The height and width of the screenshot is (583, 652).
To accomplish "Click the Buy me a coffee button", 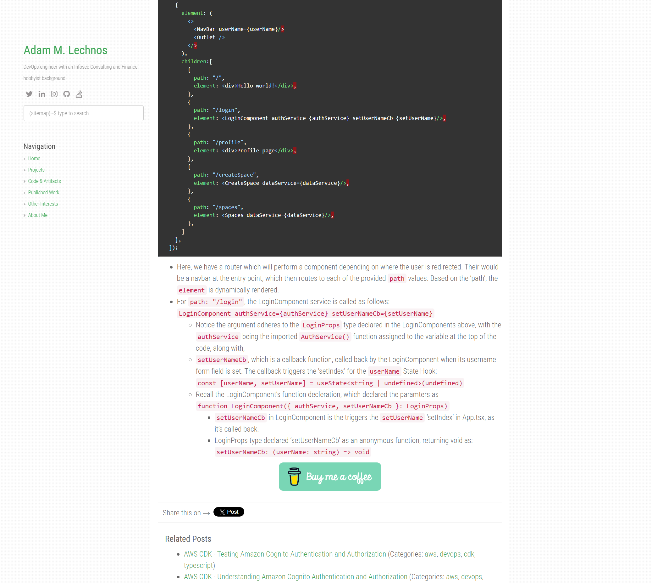I will (329, 476).
